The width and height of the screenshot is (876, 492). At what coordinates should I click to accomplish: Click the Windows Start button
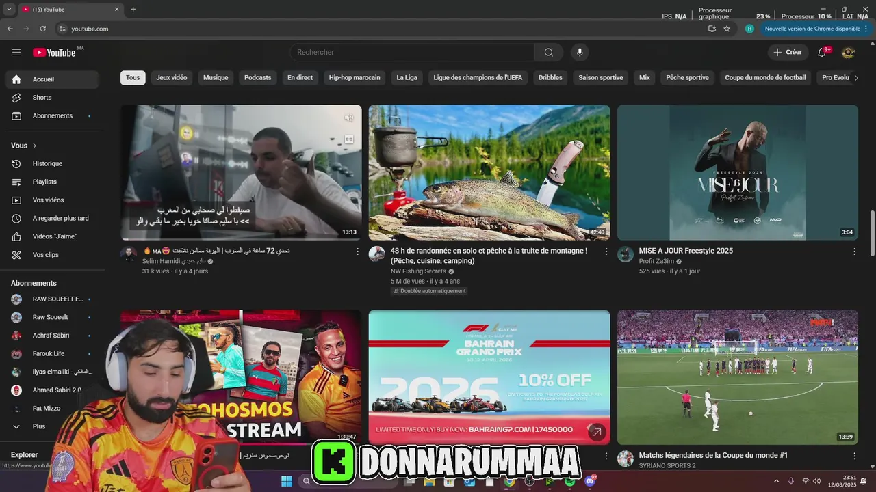click(287, 481)
